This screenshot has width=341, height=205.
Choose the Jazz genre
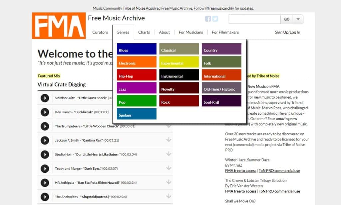(x=137, y=88)
